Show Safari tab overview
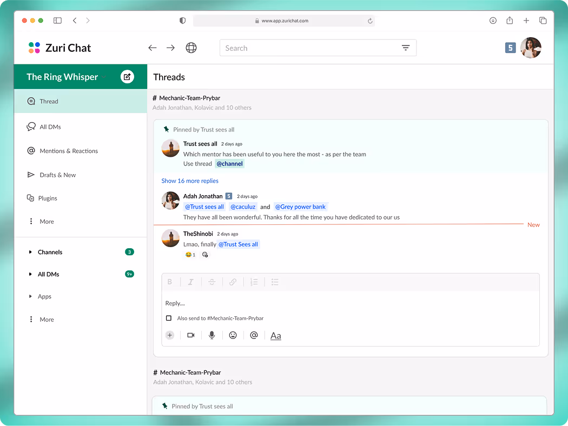Viewport: 568px width, 426px height. click(543, 21)
